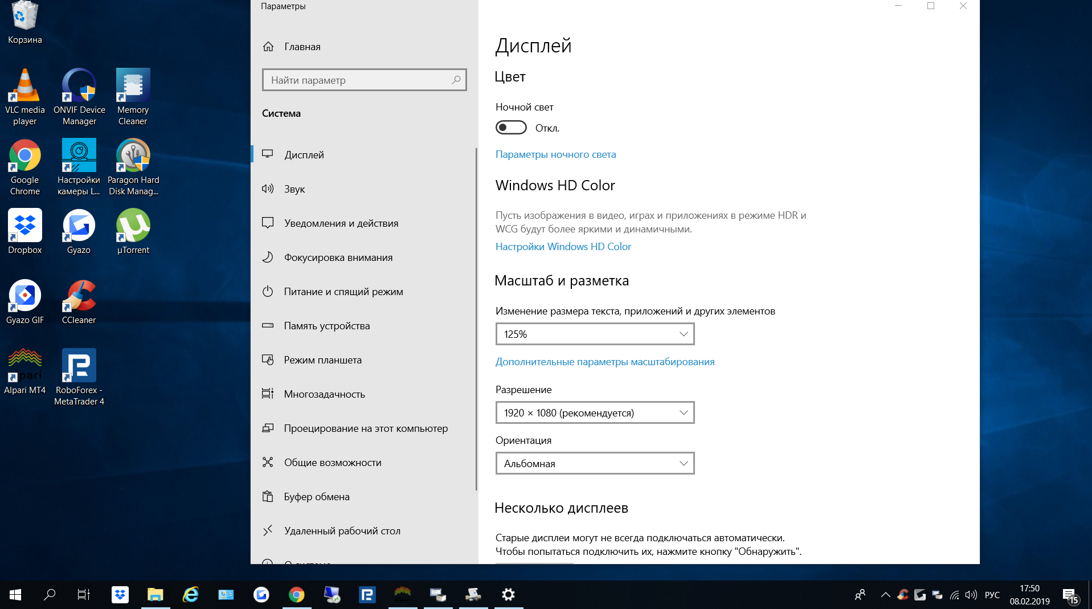This screenshot has height=609, width=1092.
Task: Select Настройки камеры desktop icon
Action: pyautogui.click(x=79, y=167)
